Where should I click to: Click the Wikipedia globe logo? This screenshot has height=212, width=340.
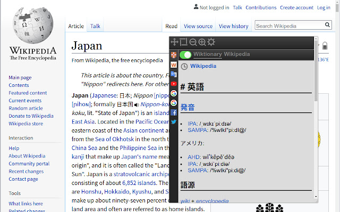(x=33, y=25)
